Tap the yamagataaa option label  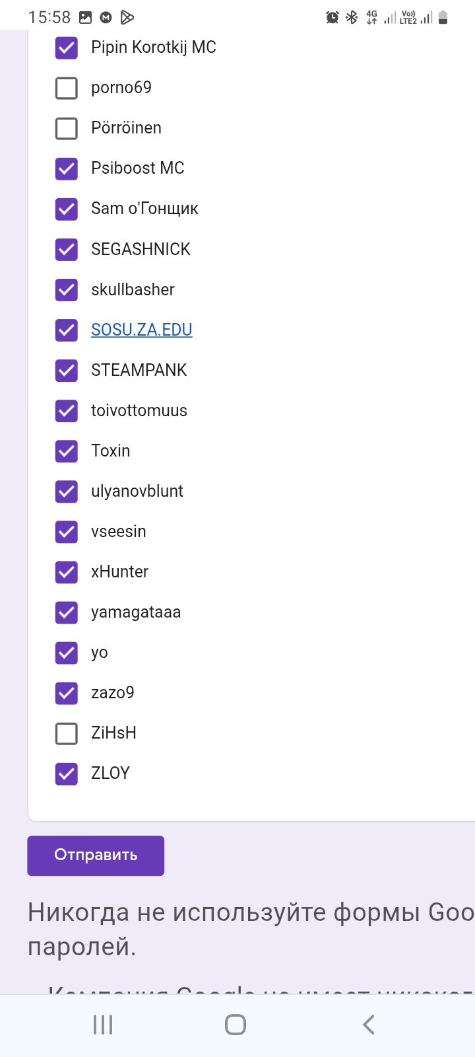click(x=136, y=612)
